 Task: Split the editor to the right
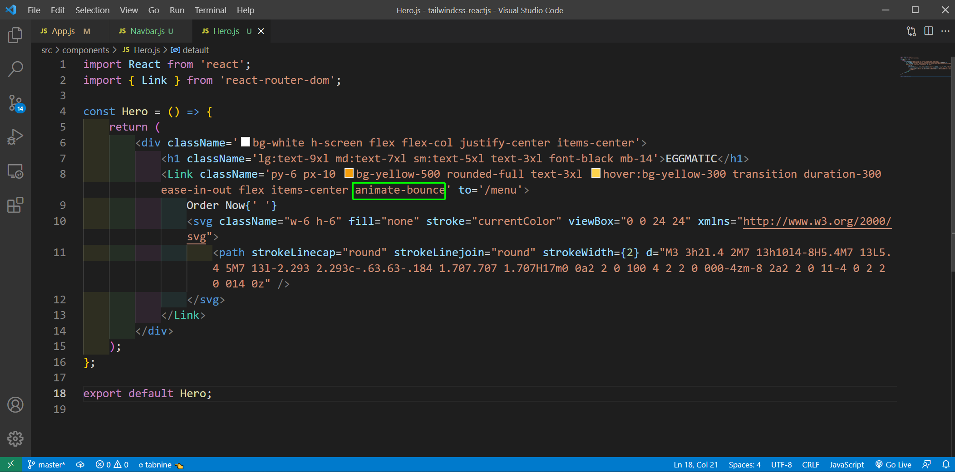pyautogui.click(x=929, y=31)
